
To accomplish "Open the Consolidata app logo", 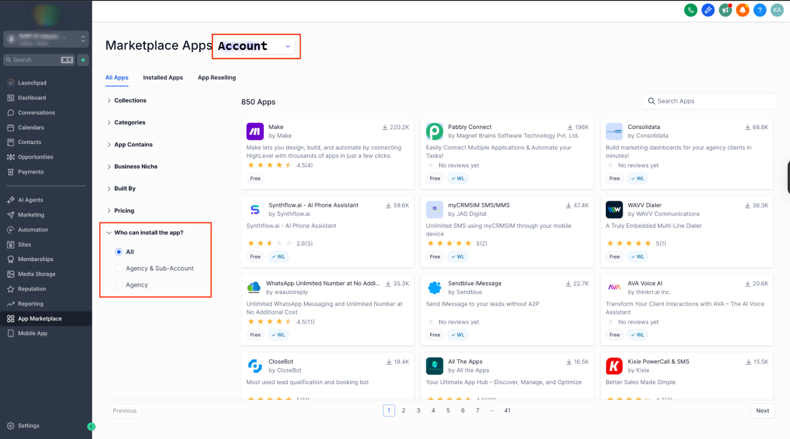I will pyautogui.click(x=614, y=131).
